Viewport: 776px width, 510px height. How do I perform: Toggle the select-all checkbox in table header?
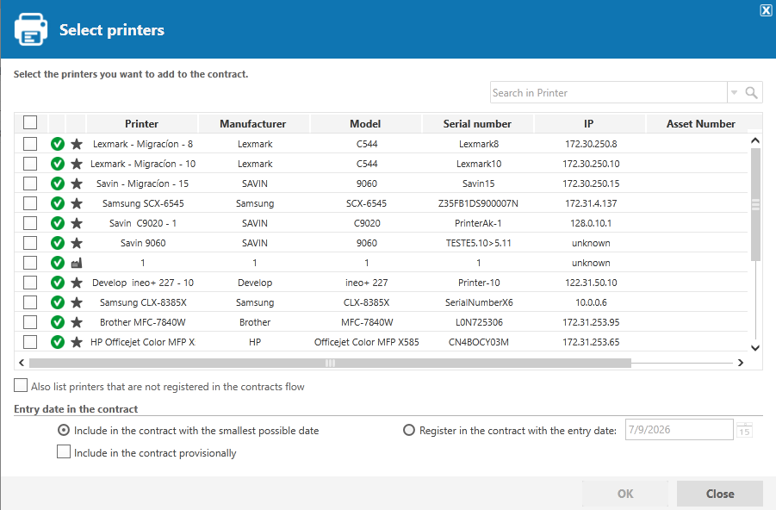click(30, 122)
